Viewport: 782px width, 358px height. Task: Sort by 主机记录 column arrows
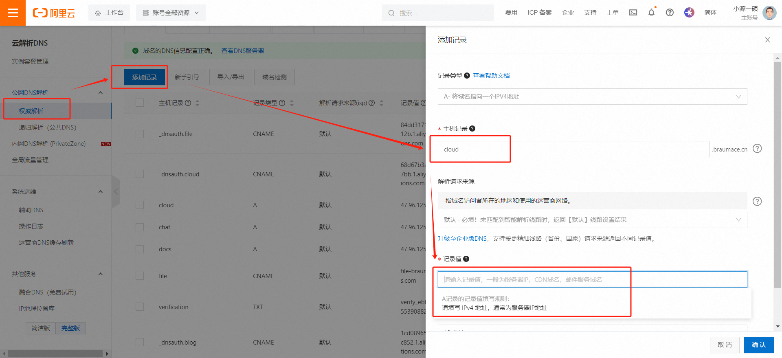[198, 103]
